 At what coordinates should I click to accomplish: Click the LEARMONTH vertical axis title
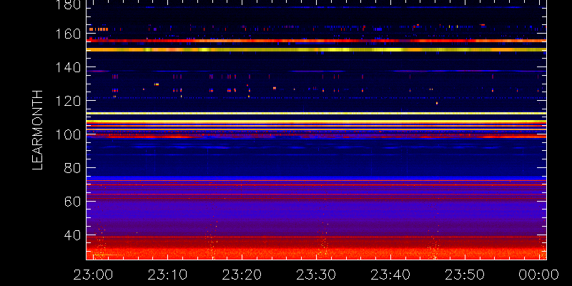pos(38,130)
